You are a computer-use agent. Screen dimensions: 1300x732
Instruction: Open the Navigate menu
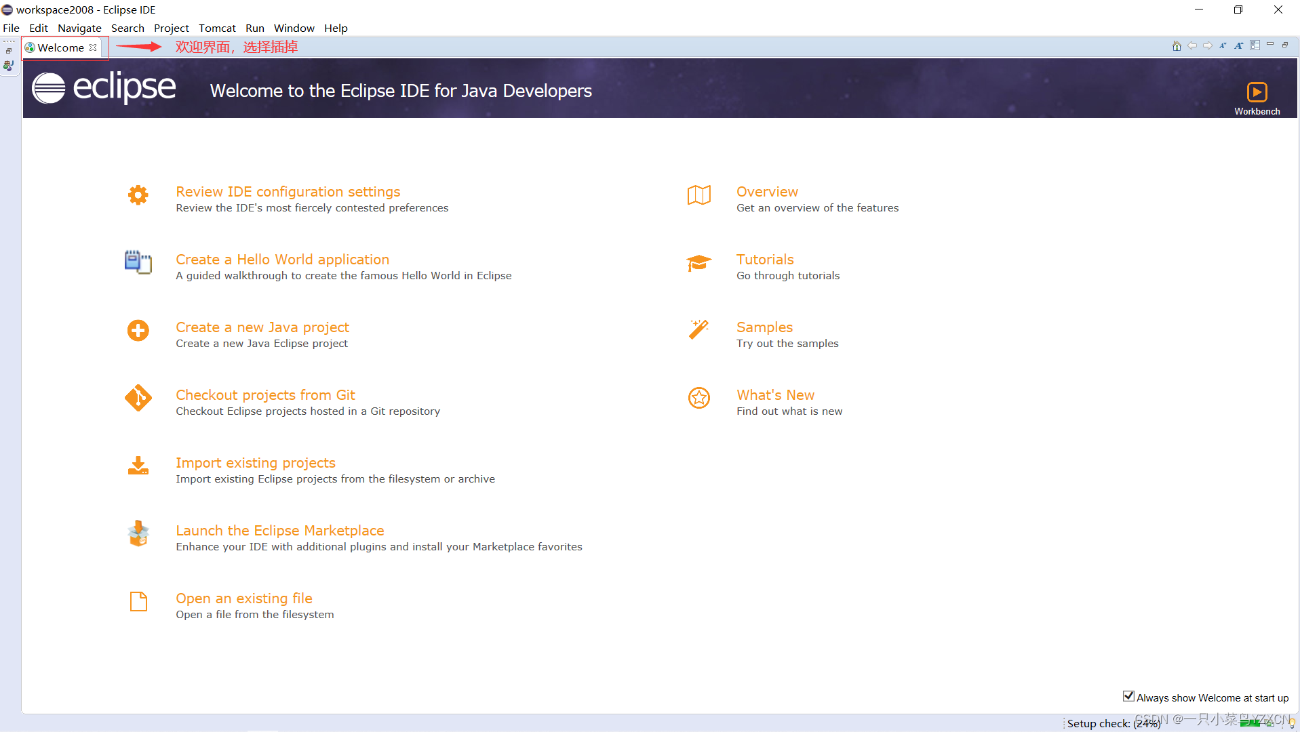point(79,28)
